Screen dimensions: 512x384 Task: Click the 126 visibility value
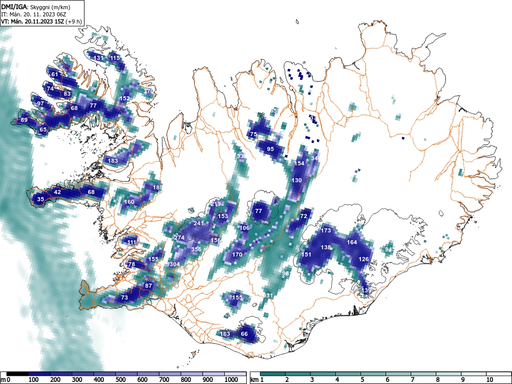tap(364, 259)
